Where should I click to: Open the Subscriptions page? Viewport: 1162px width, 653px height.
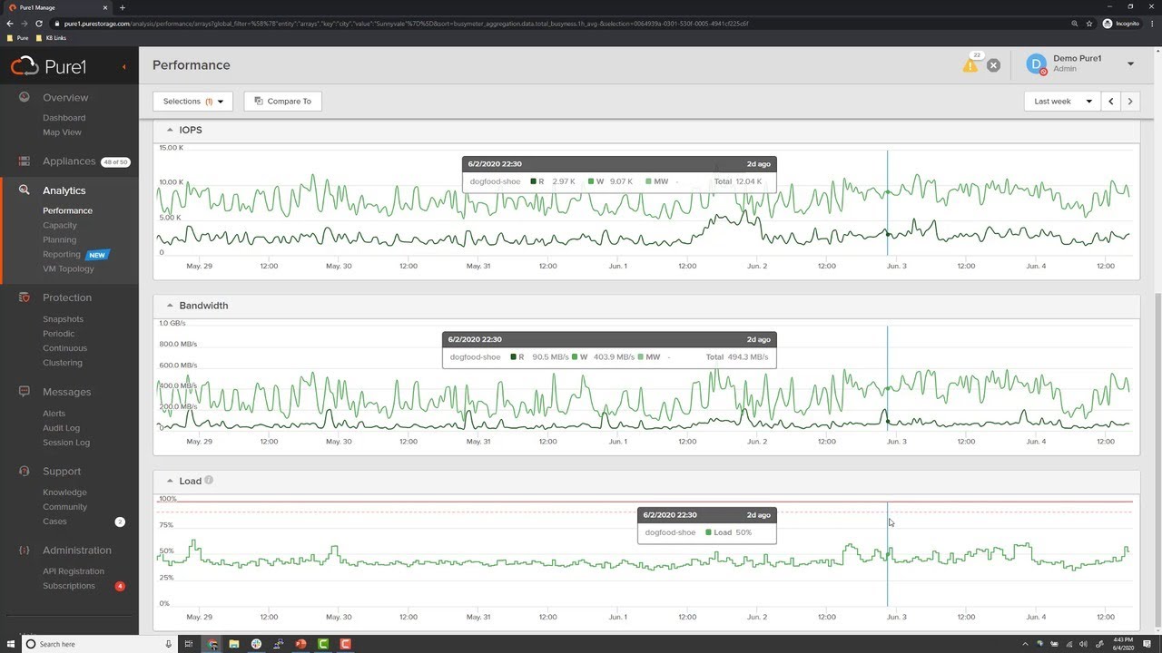coord(69,586)
